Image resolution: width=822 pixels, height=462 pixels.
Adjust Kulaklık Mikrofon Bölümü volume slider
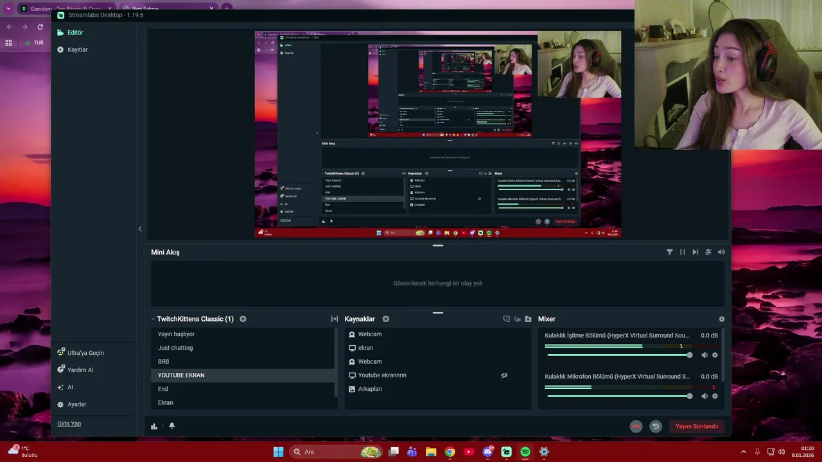click(619, 396)
